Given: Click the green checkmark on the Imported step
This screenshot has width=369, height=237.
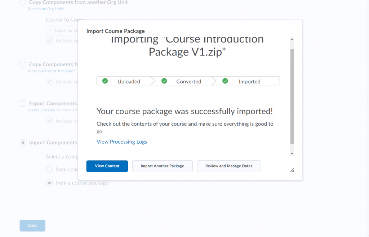Looking at the screenshot, I should click(225, 81).
